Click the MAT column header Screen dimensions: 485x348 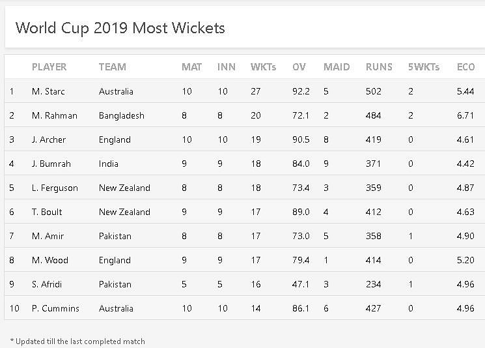coord(191,67)
